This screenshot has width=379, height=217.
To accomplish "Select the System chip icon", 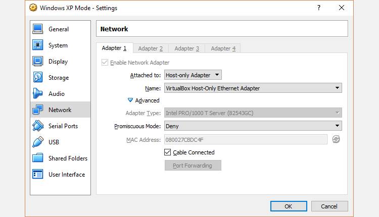I will 38,45.
